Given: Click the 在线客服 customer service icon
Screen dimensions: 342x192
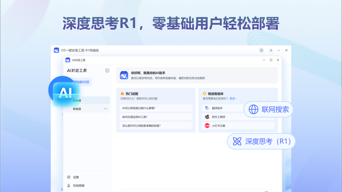Looking at the screenshot, I should [68, 185].
